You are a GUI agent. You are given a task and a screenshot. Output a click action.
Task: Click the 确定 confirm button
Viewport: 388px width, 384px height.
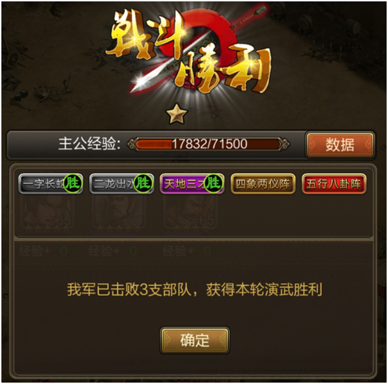(x=195, y=340)
